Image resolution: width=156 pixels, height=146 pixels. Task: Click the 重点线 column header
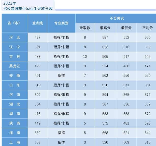point(37,23)
